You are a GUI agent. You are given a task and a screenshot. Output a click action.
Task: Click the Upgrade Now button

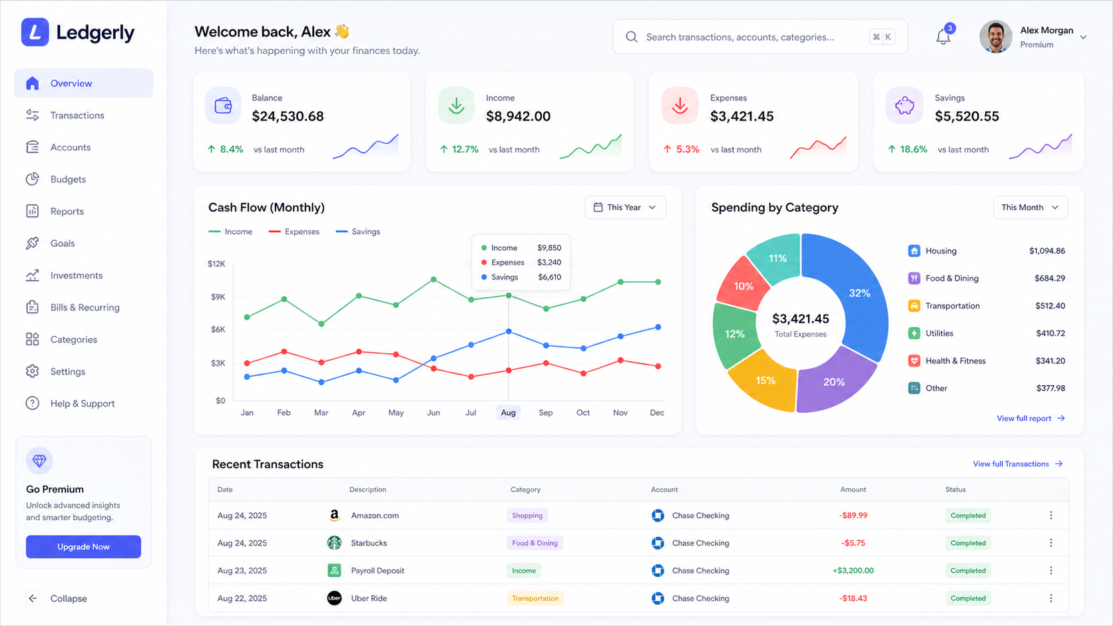click(83, 547)
